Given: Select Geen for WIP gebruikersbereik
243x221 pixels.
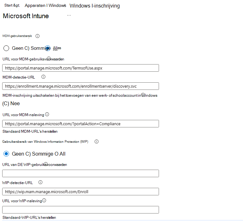Looking at the screenshot, I should [x=6, y=154].
